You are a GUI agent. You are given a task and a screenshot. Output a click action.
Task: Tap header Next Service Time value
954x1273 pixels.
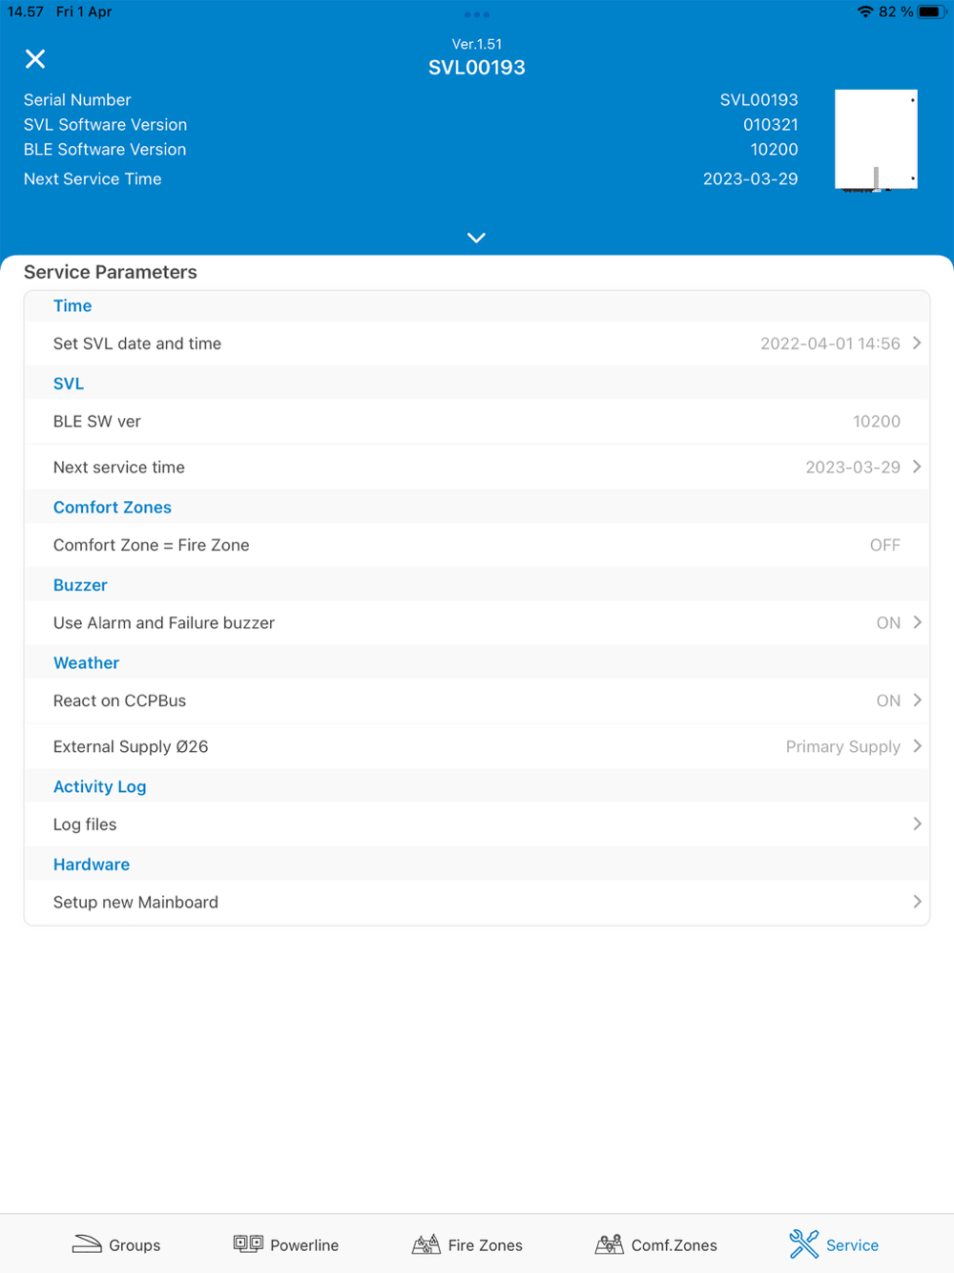tap(751, 179)
